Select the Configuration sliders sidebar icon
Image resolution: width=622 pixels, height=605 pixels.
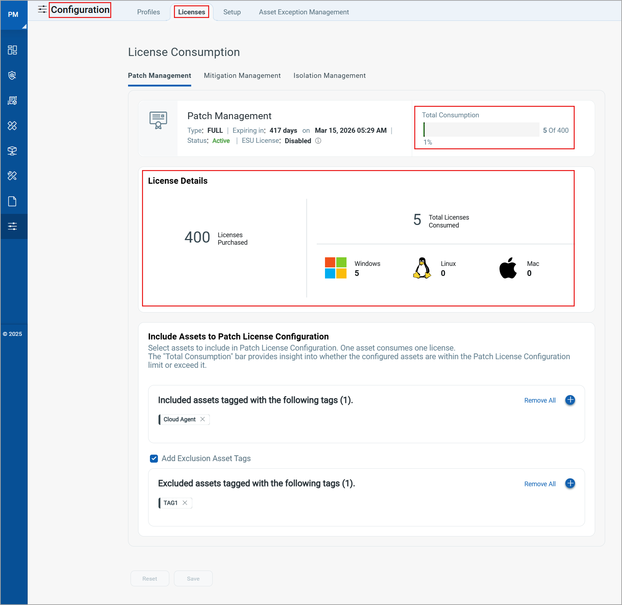pos(13,226)
